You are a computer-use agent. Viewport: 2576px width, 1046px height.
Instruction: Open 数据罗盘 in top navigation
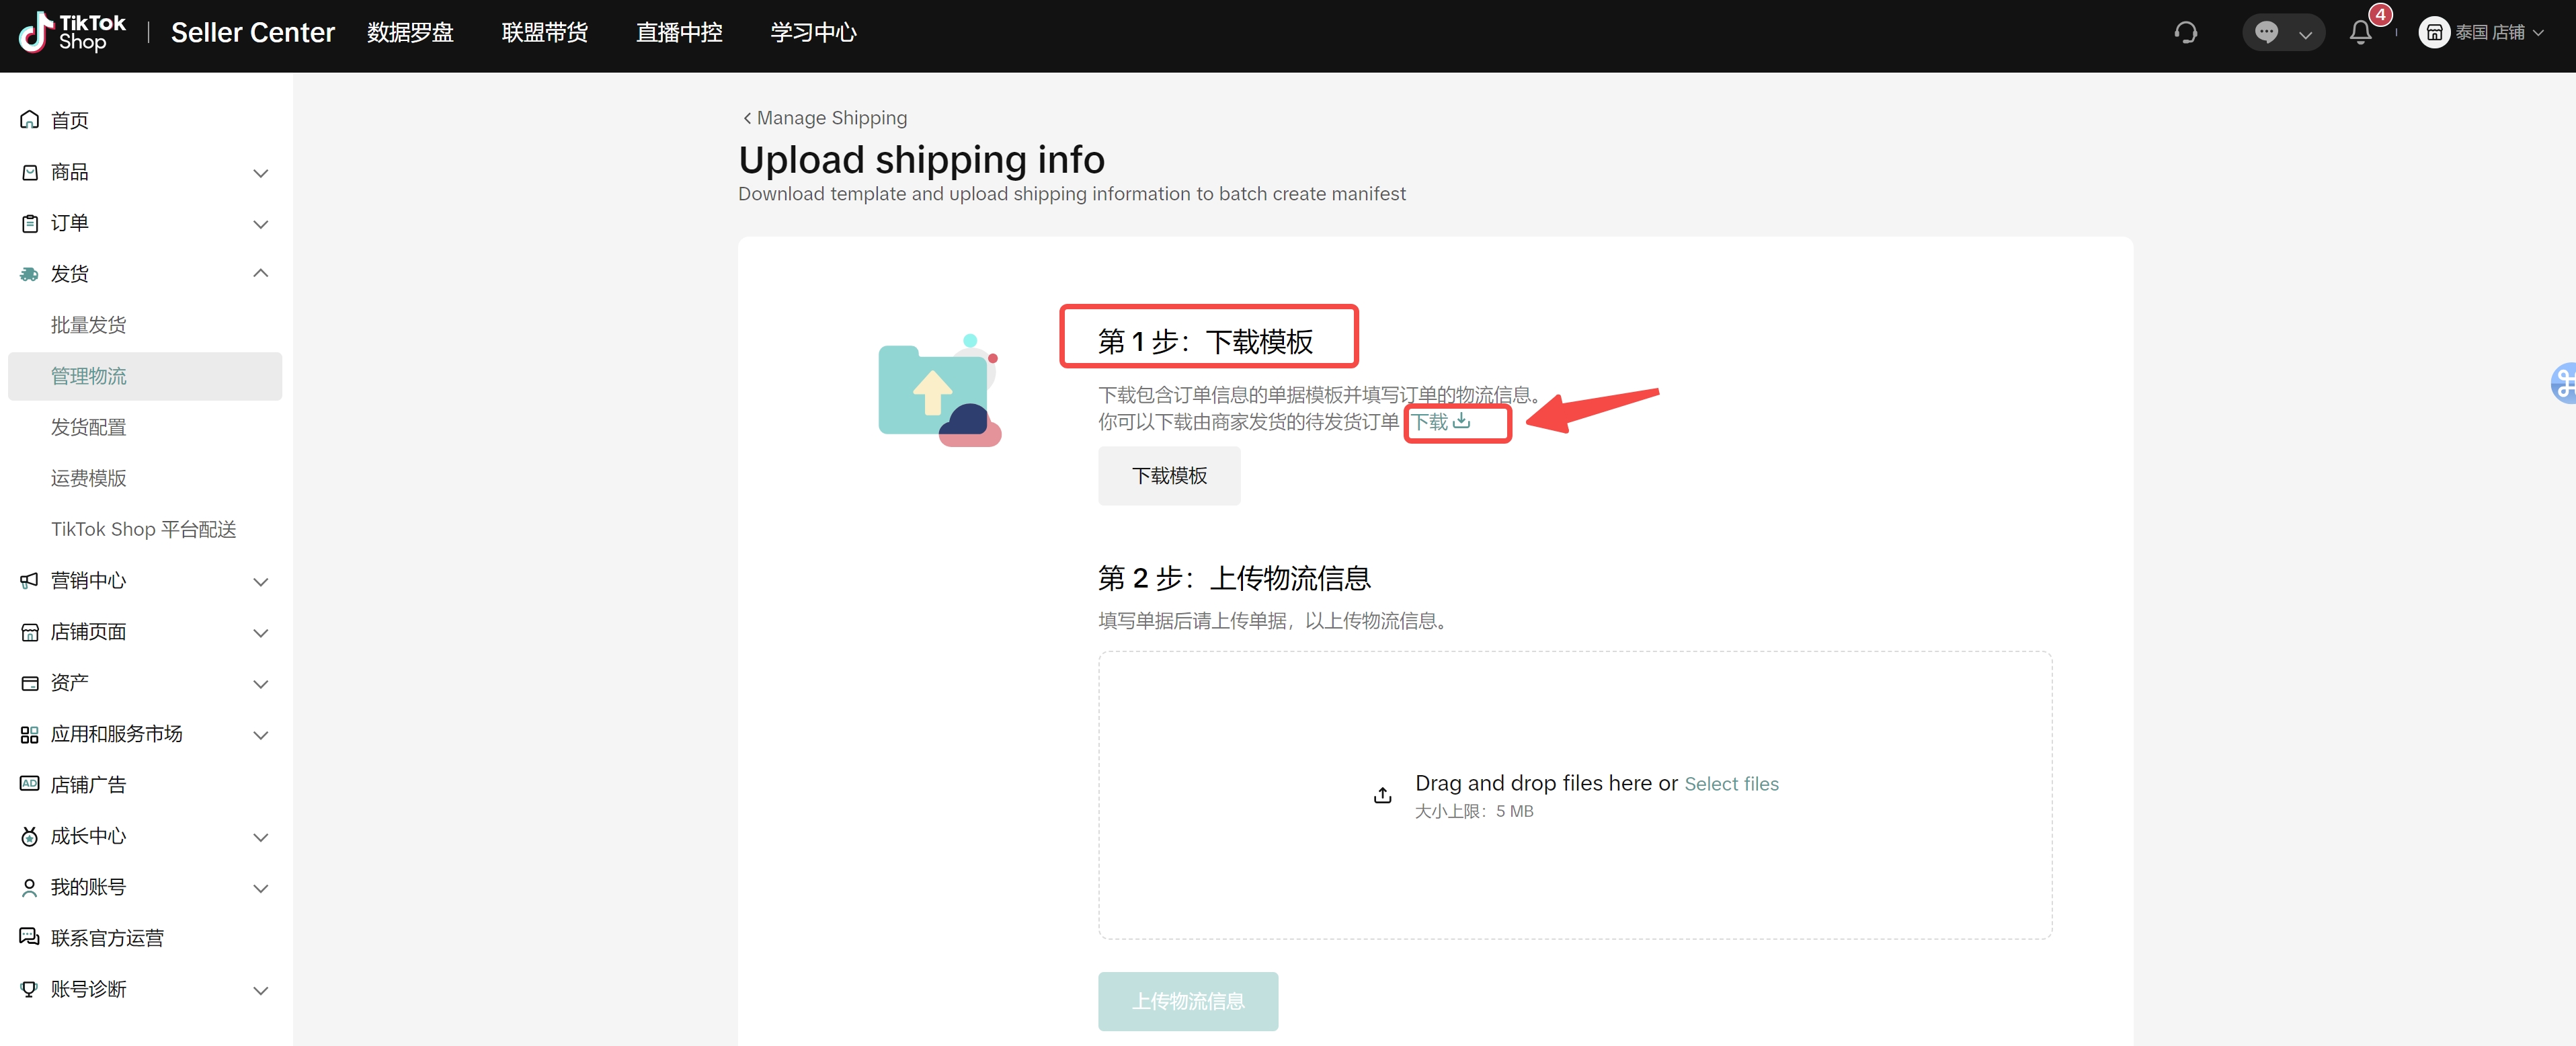pos(410,33)
